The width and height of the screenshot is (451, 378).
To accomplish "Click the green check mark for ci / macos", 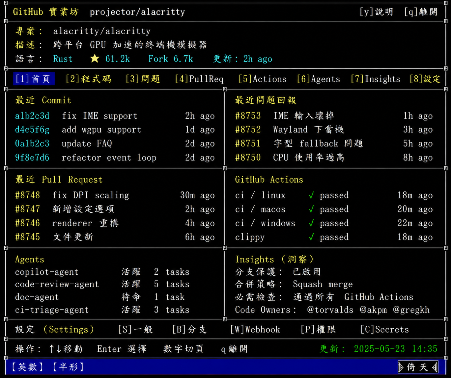I will [311, 209].
